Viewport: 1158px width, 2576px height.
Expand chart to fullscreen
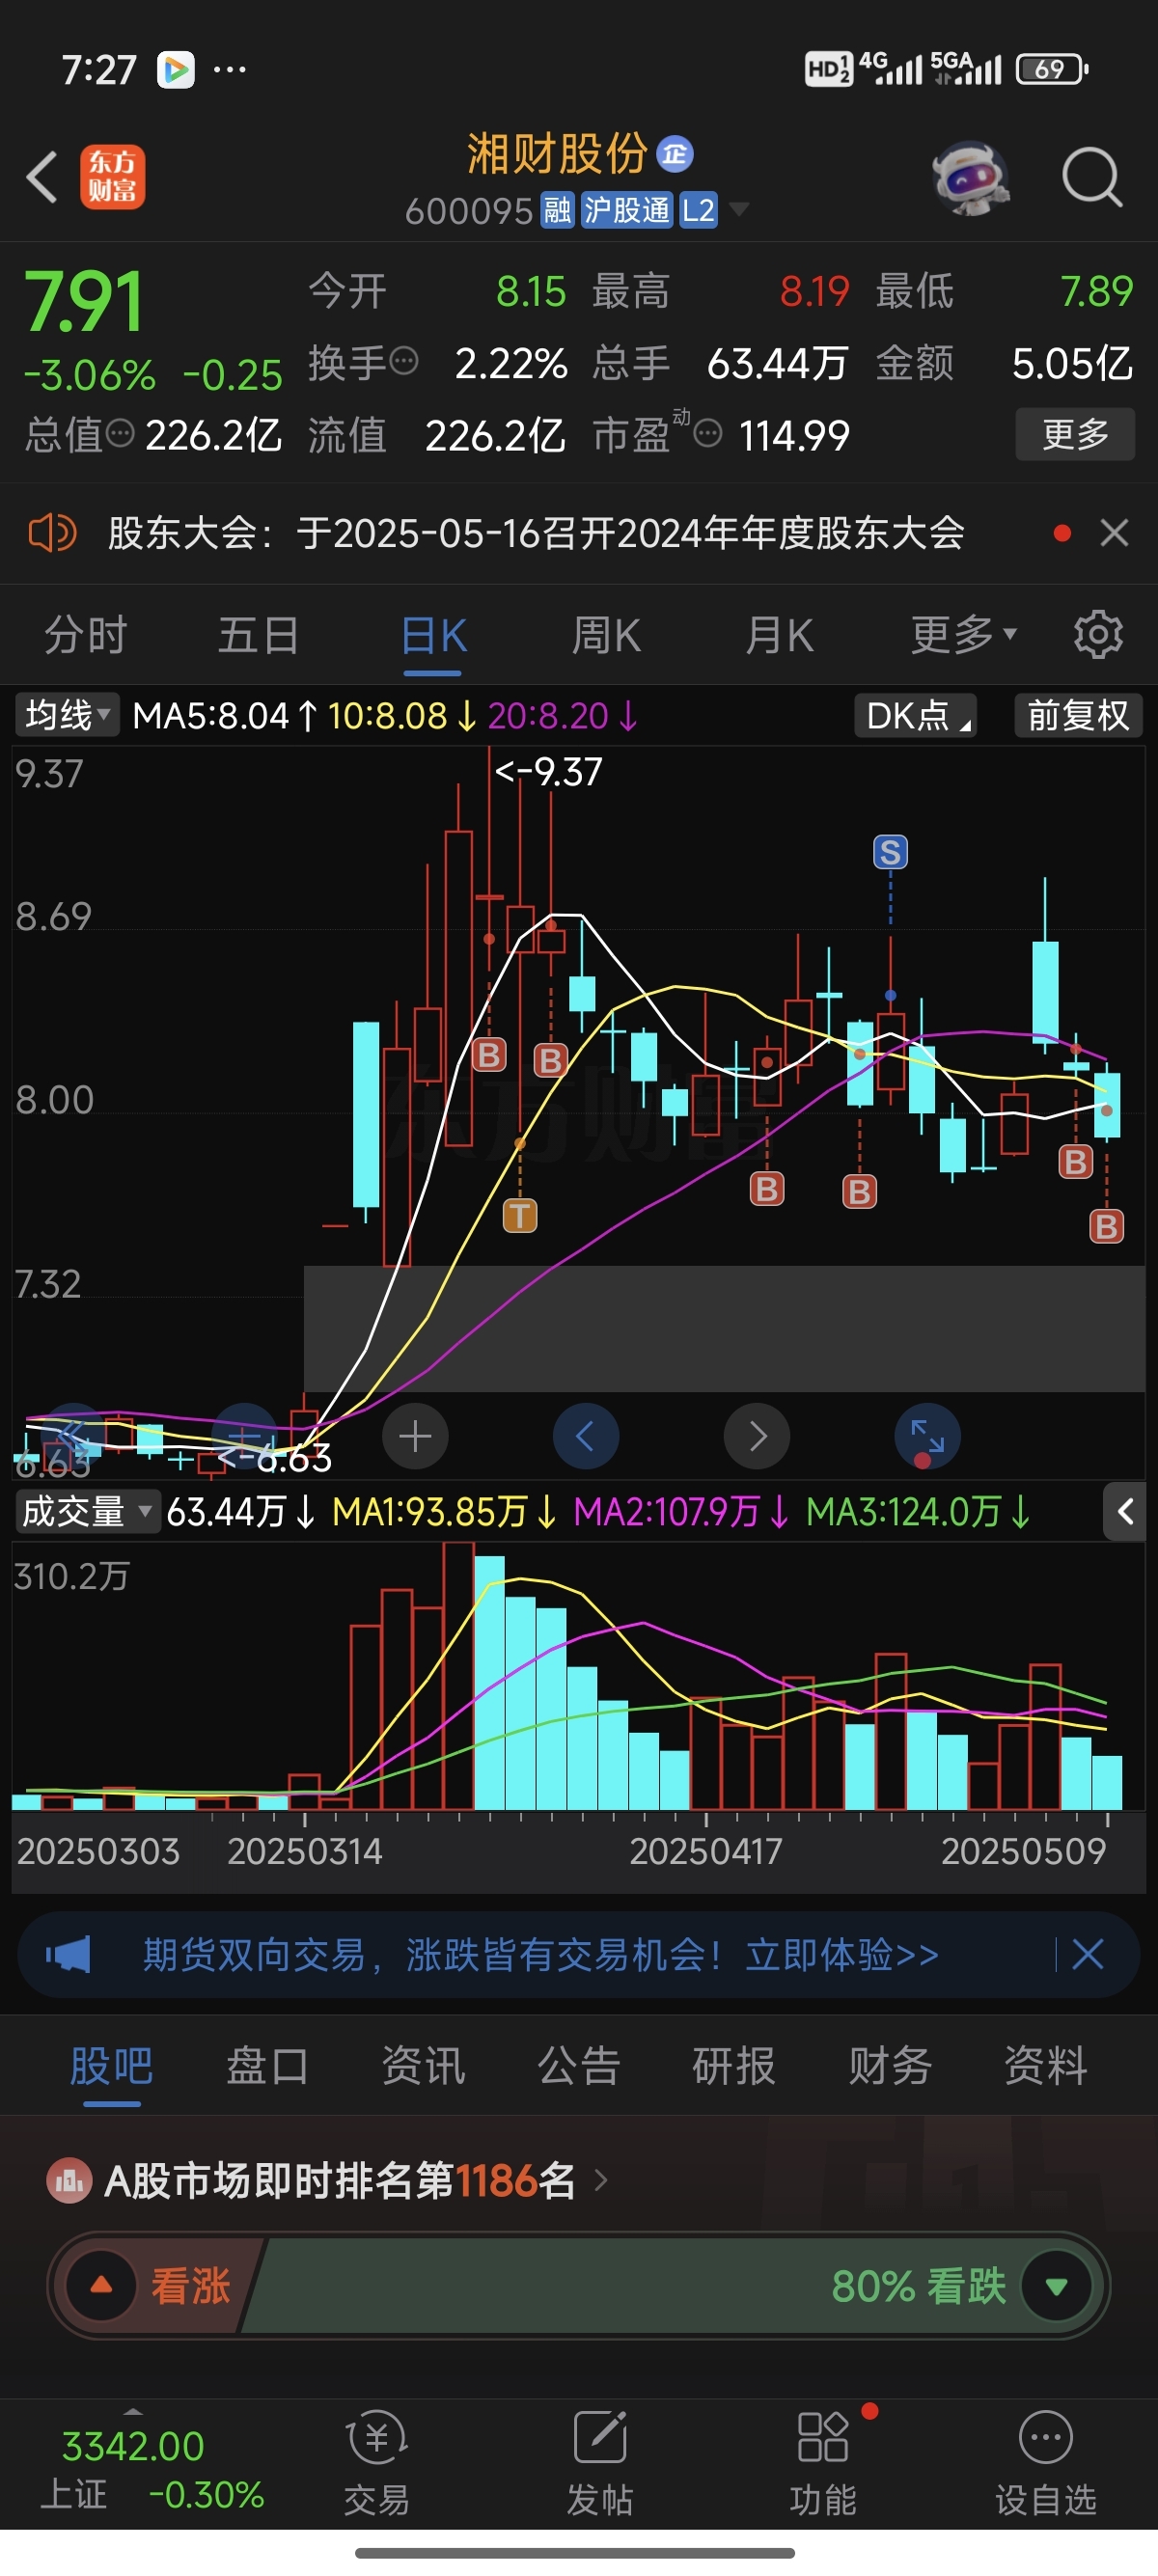pos(928,1437)
